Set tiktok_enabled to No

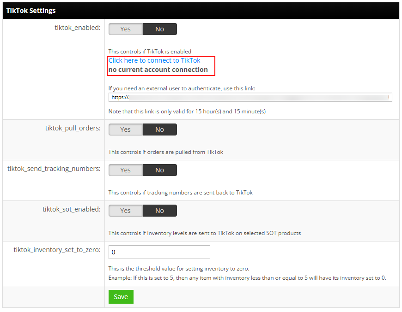[160, 29]
